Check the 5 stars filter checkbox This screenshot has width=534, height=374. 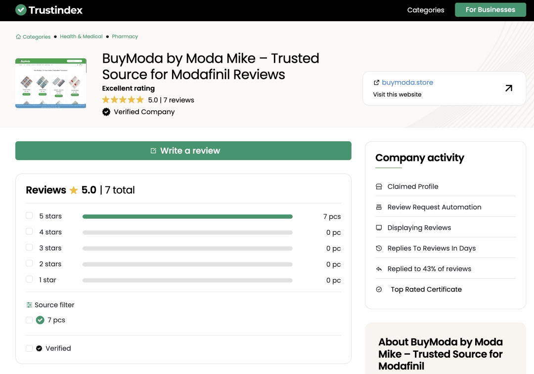click(x=29, y=216)
